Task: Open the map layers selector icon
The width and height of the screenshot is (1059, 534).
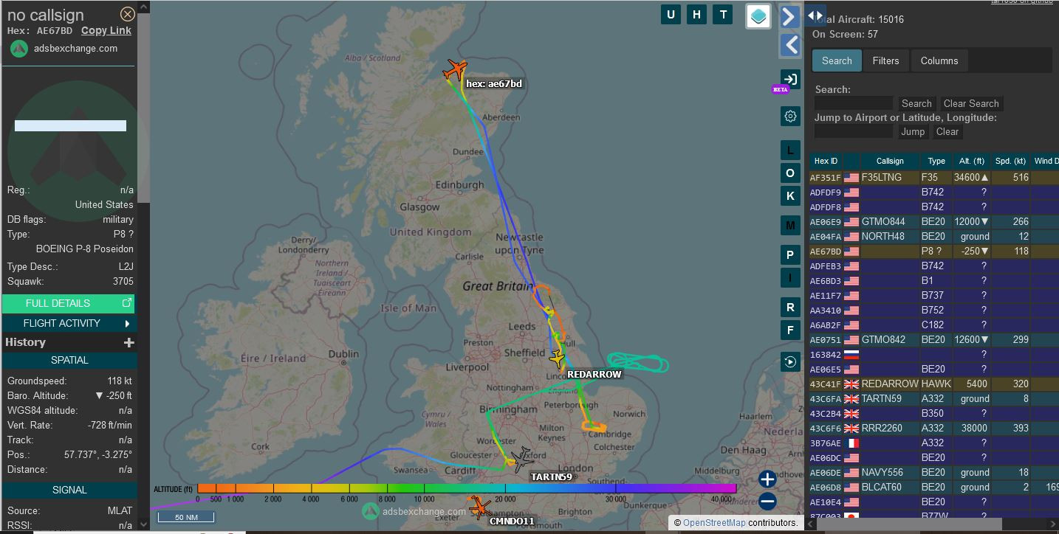Action: pyautogui.click(x=758, y=15)
